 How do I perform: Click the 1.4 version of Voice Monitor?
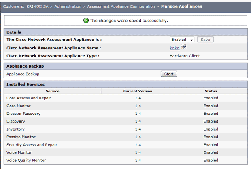138,152
